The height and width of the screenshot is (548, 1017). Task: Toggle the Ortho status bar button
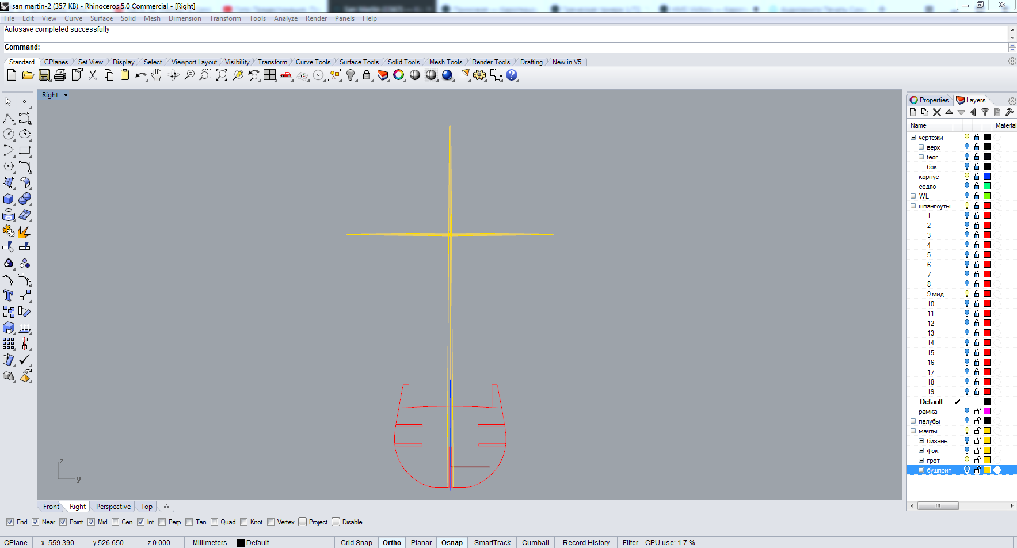pos(392,542)
